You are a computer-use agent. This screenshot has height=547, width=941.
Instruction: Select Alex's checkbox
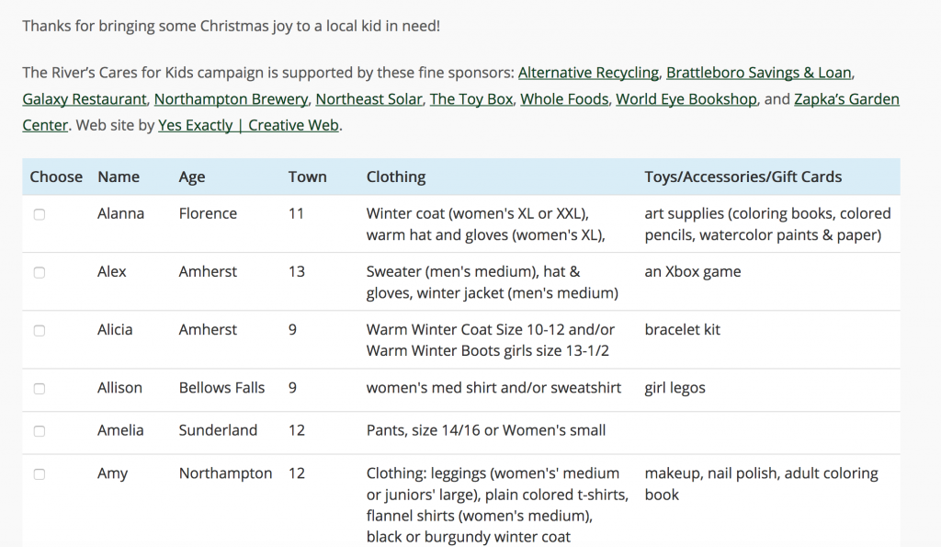click(x=40, y=273)
